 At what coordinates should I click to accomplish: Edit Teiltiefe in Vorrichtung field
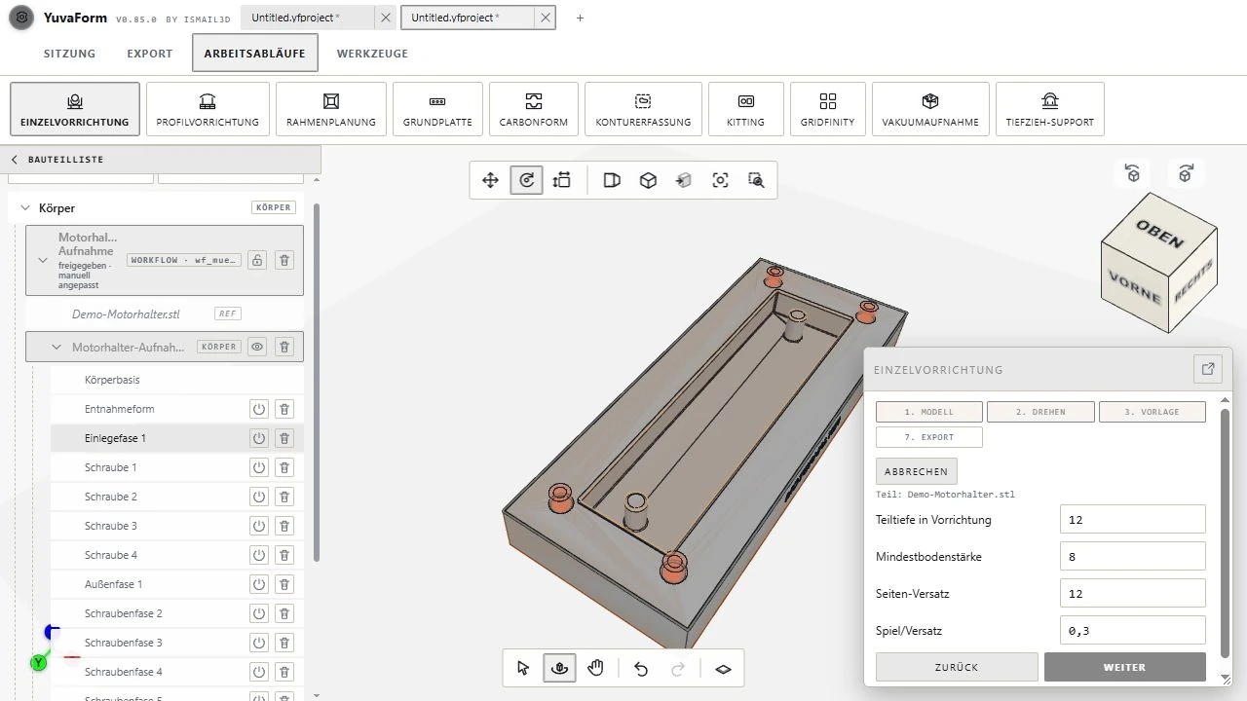pos(1133,519)
